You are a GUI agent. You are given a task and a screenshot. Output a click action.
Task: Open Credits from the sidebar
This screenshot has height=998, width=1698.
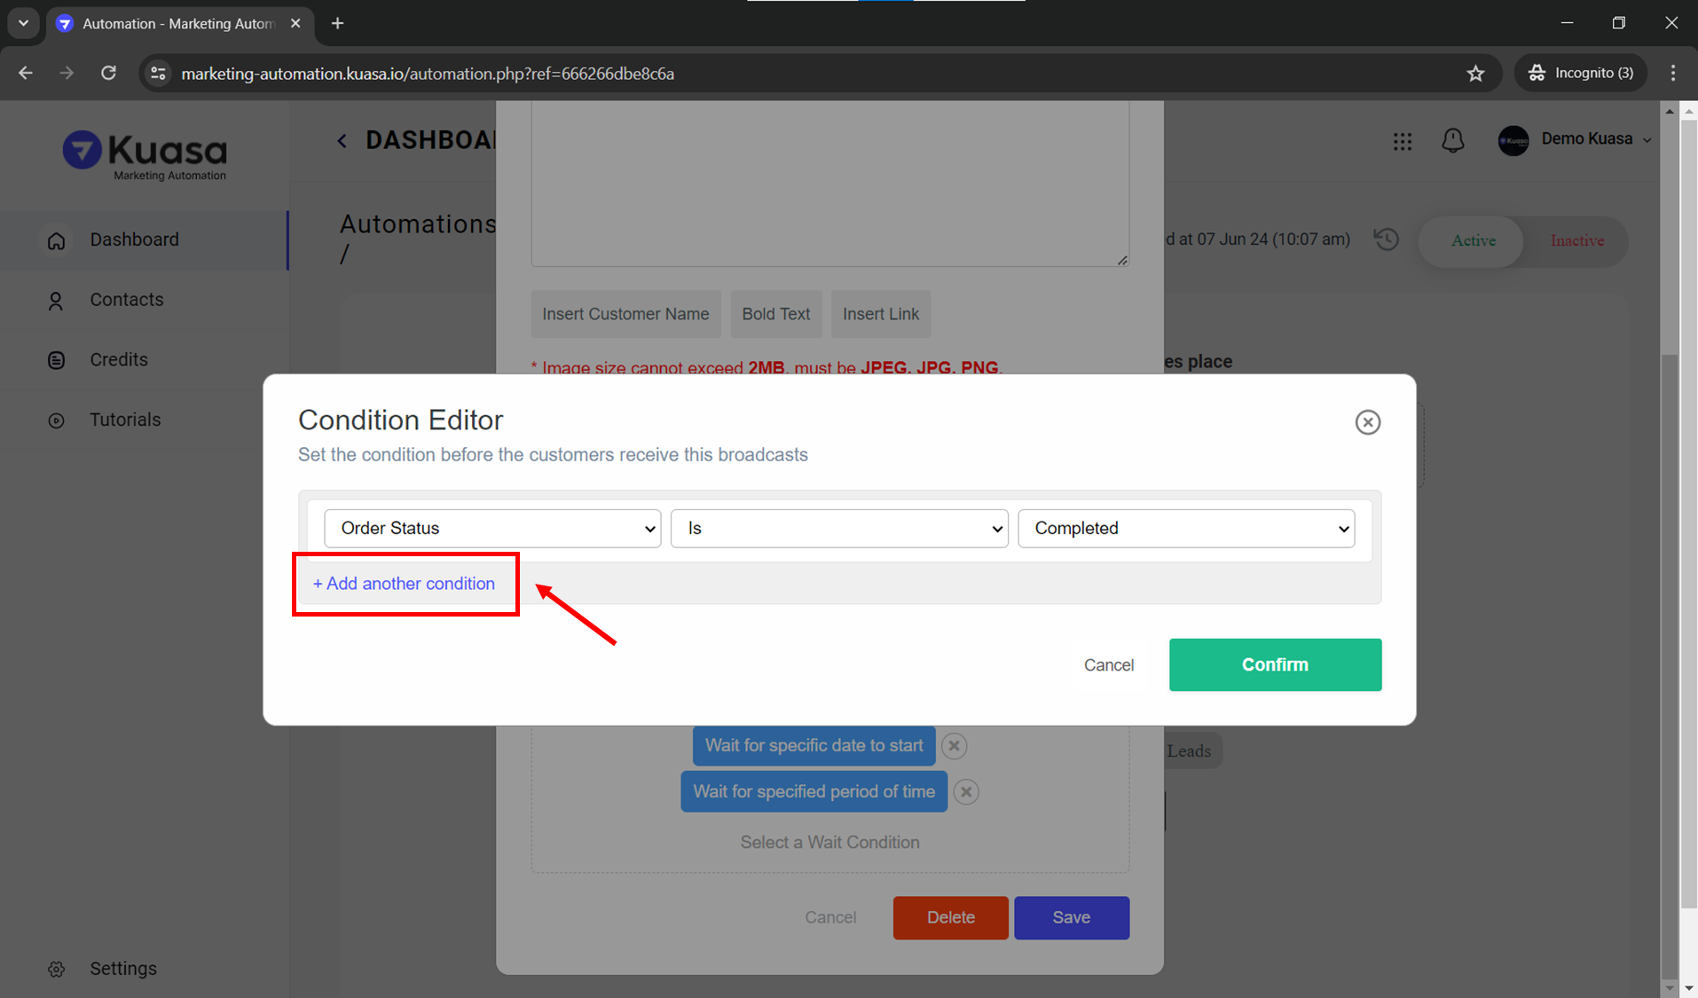pos(118,360)
